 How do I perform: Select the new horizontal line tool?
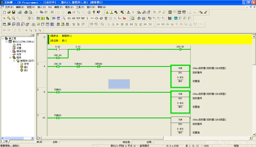coord(92,18)
